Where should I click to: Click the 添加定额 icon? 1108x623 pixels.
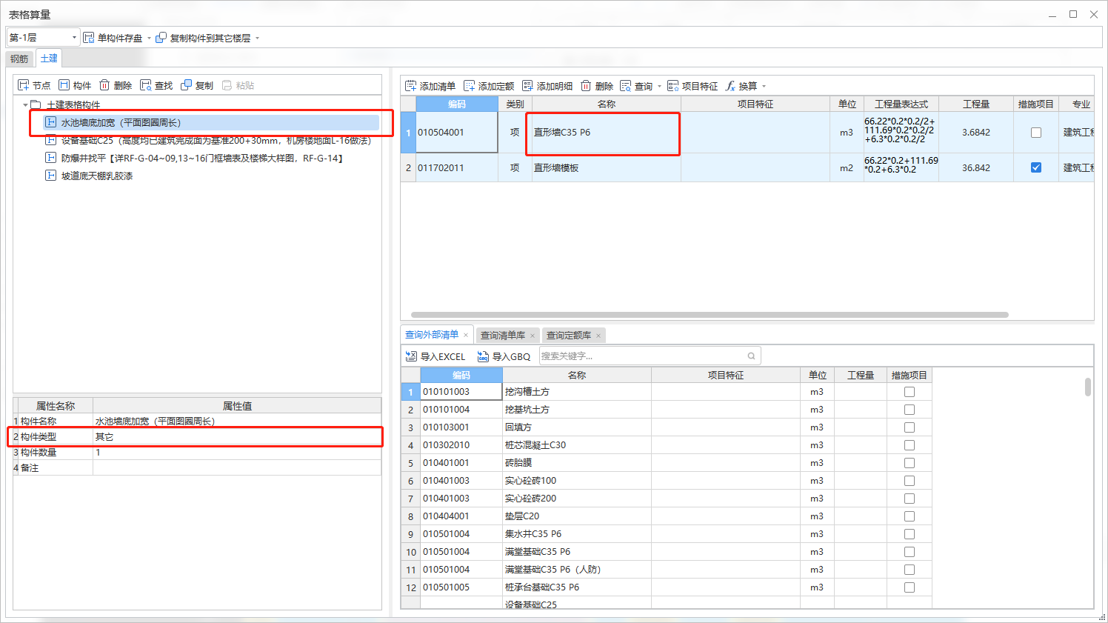coord(469,86)
